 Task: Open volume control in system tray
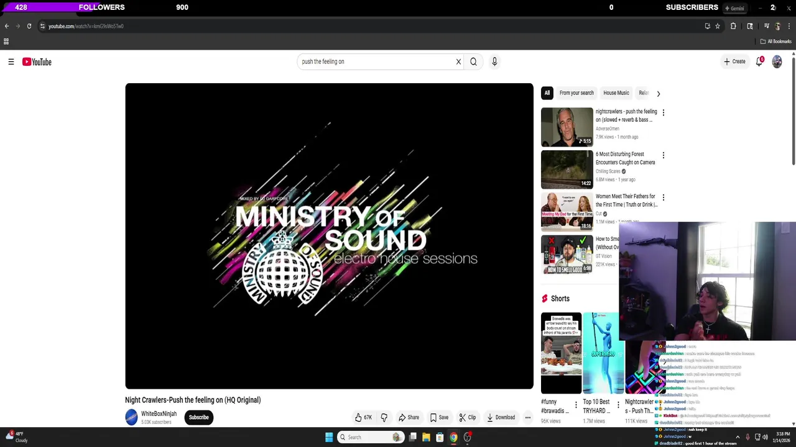coord(766,437)
